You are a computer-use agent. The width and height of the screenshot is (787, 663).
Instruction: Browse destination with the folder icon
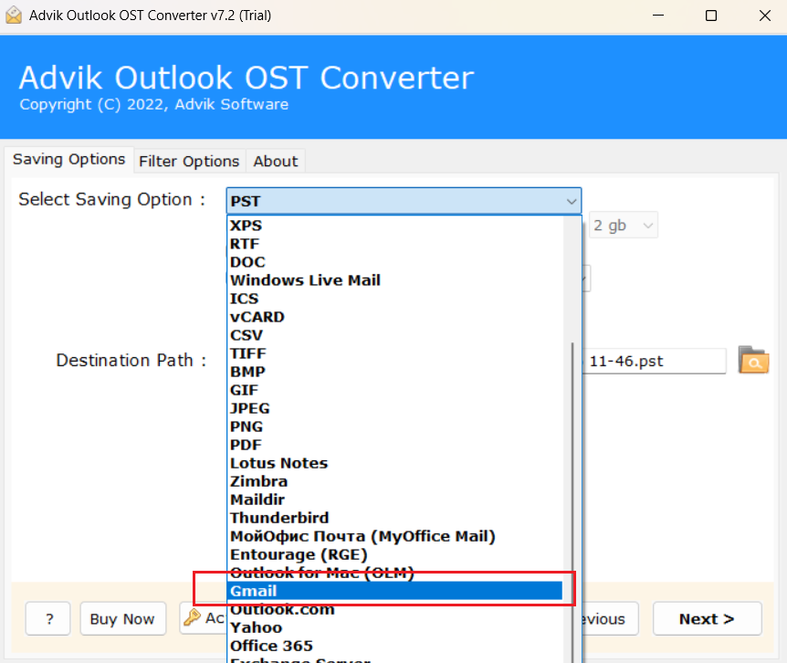coord(753,360)
